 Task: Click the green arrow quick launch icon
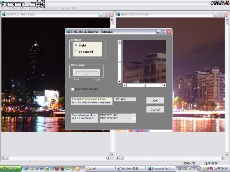68,169
